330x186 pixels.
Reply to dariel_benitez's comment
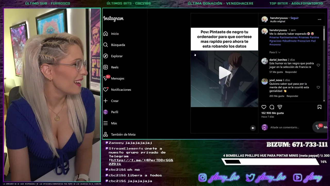coord(291,72)
